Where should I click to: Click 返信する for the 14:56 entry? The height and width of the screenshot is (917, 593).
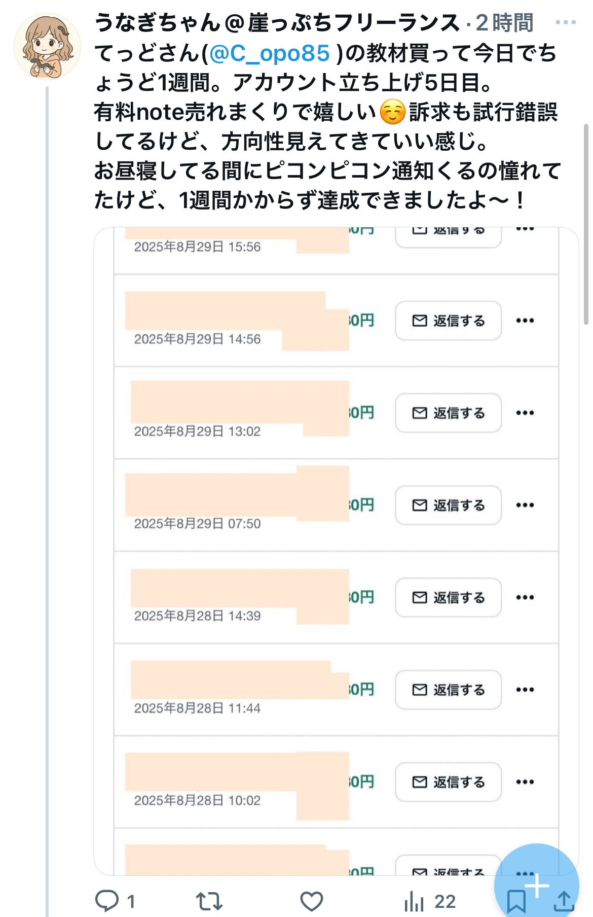(x=448, y=321)
